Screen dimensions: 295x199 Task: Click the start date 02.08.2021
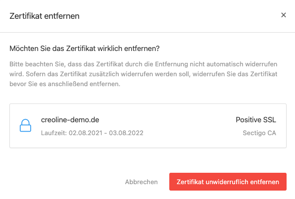[x=86, y=133]
